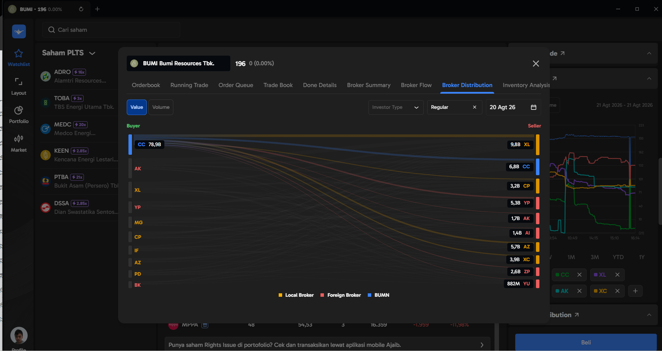
Task: Click the blue Beli buy button
Action: pos(586,342)
